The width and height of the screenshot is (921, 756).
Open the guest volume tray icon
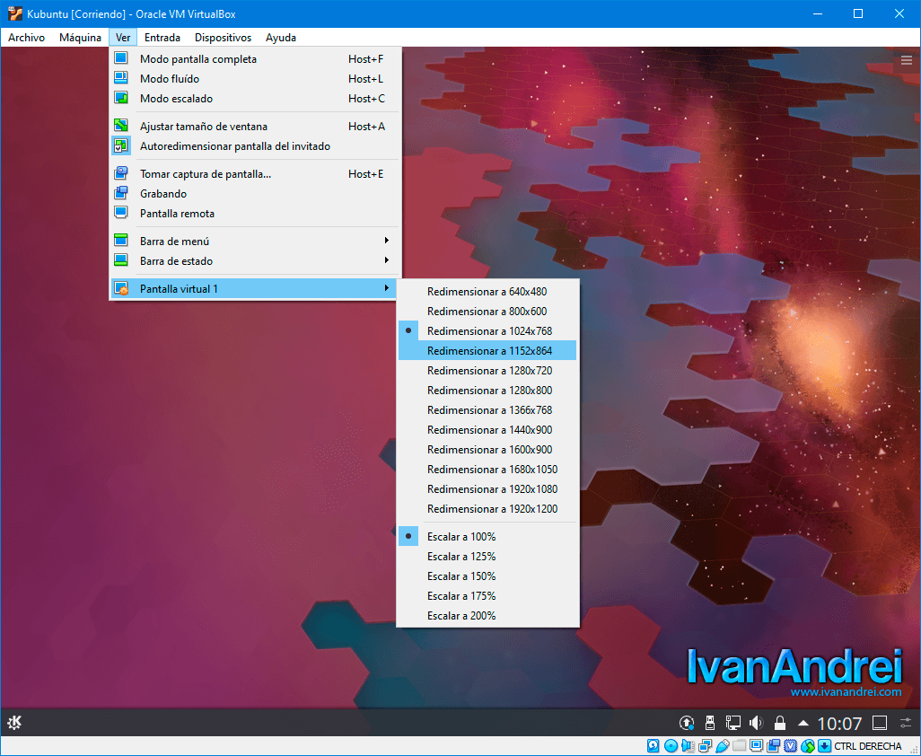[757, 723]
